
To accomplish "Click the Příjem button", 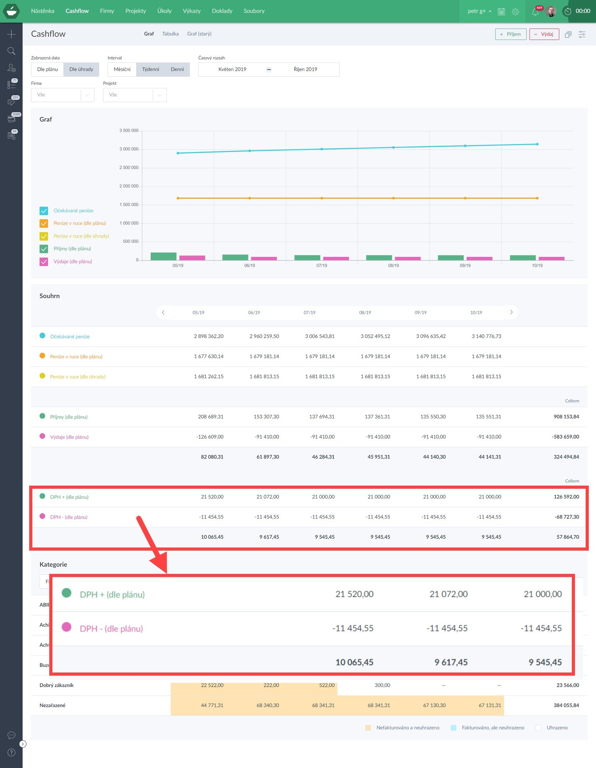I will tap(510, 34).
